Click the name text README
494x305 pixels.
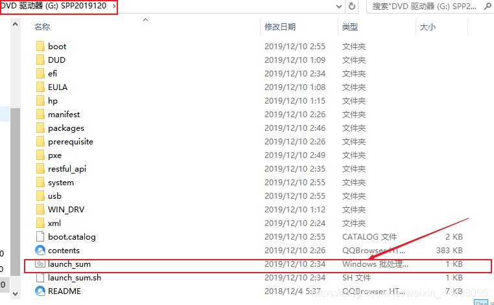pos(64,291)
